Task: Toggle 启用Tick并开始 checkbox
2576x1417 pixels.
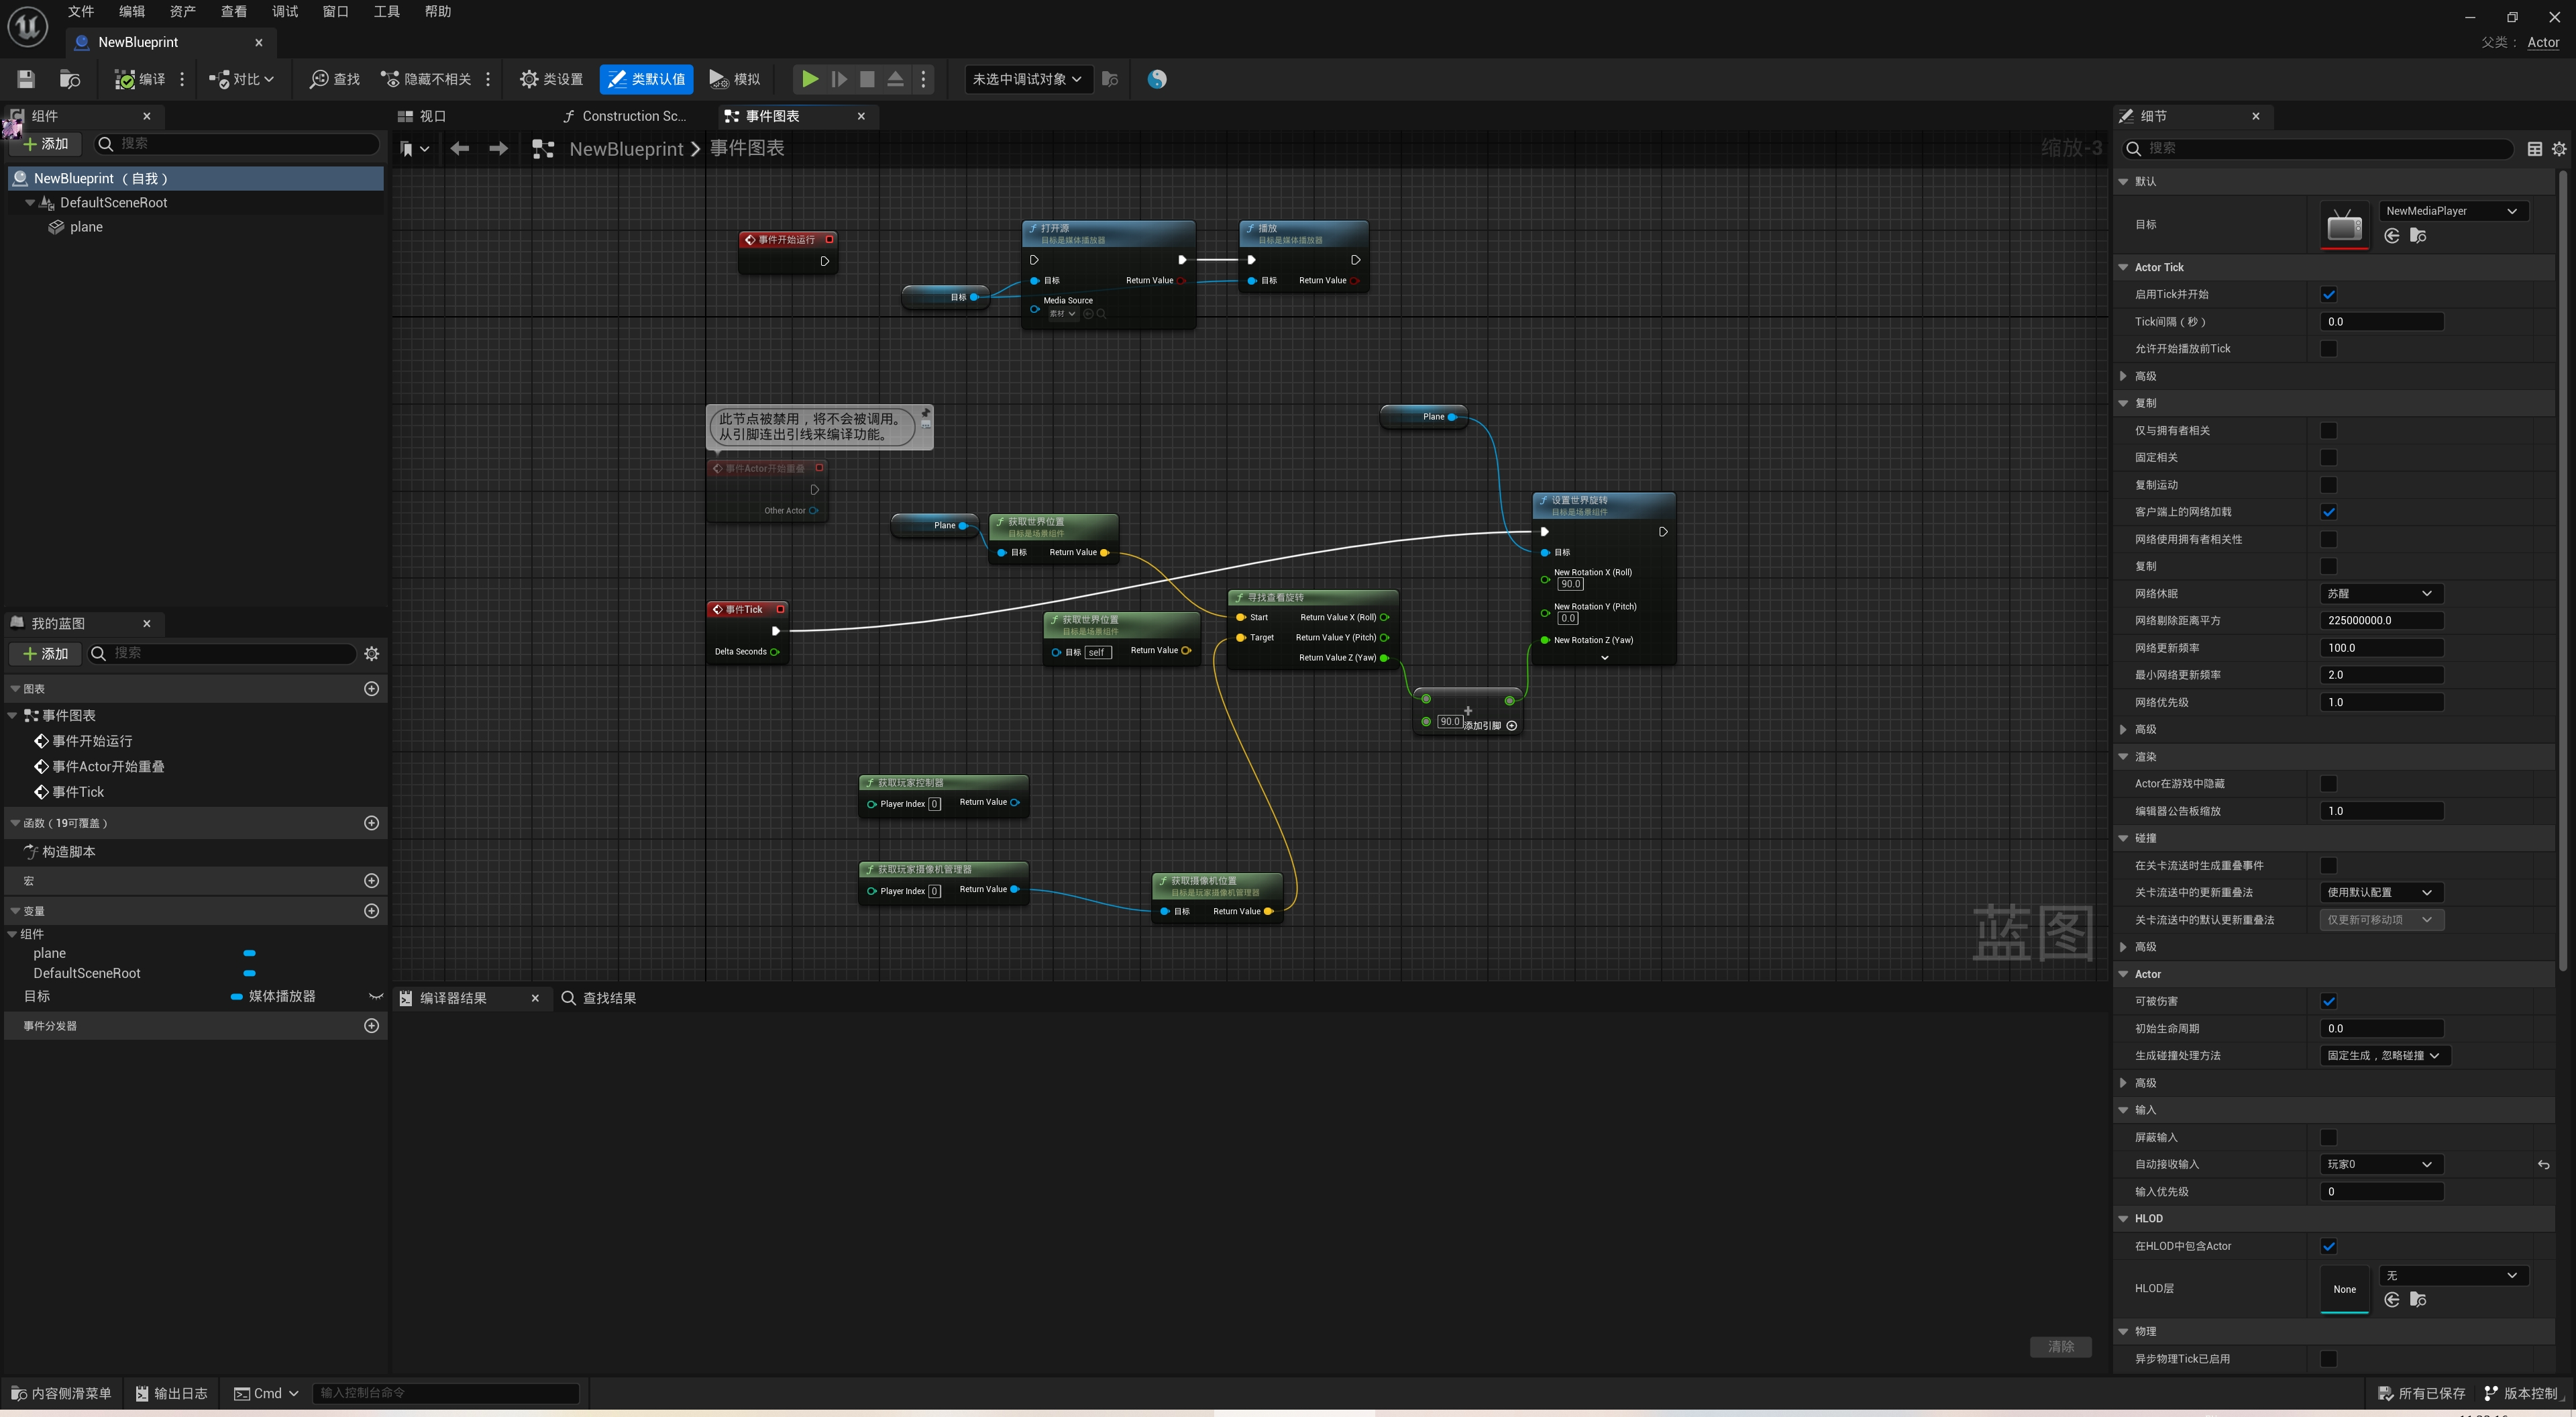Action: coord(2328,294)
